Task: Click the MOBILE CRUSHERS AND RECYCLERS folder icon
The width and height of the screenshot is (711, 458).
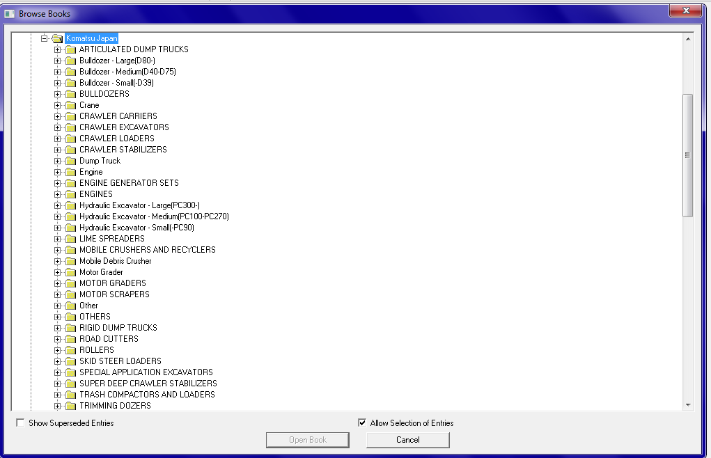Action: (70, 250)
